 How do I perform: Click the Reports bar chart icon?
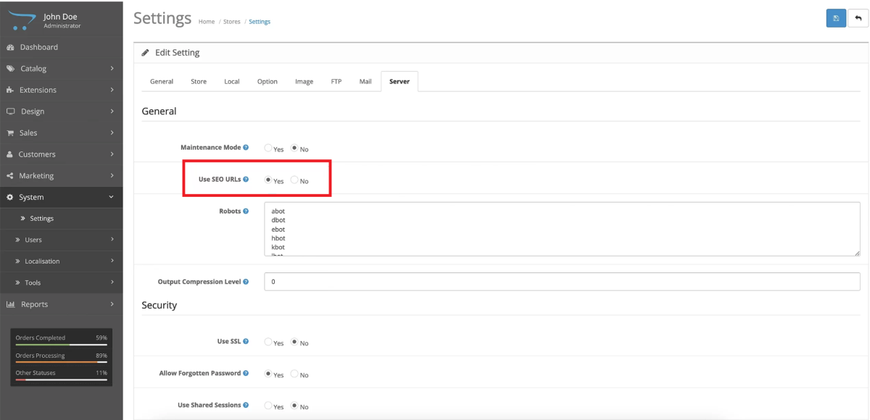(9, 304)
